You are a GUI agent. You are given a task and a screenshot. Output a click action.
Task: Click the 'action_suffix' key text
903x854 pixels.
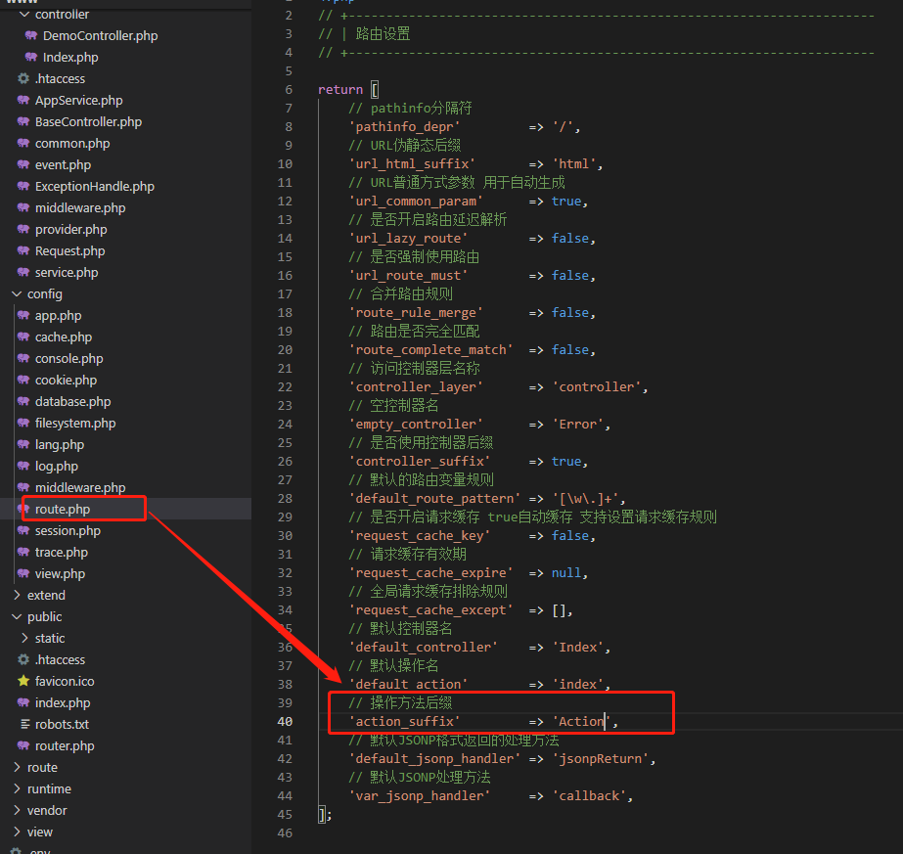pyautogui.click(x=404, y=721)
